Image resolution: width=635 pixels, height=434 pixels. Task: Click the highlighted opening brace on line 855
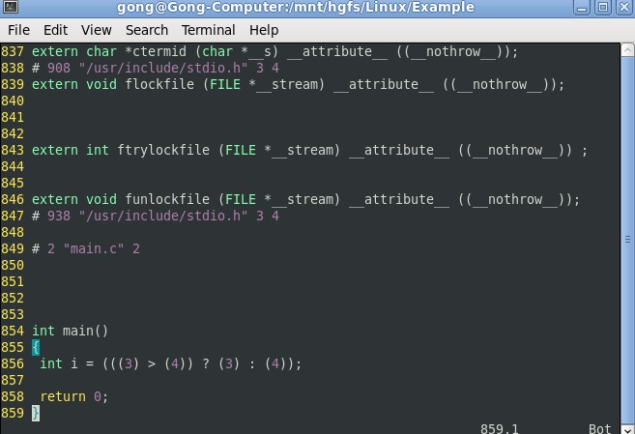pyautogui.click(x=36, y=348)
